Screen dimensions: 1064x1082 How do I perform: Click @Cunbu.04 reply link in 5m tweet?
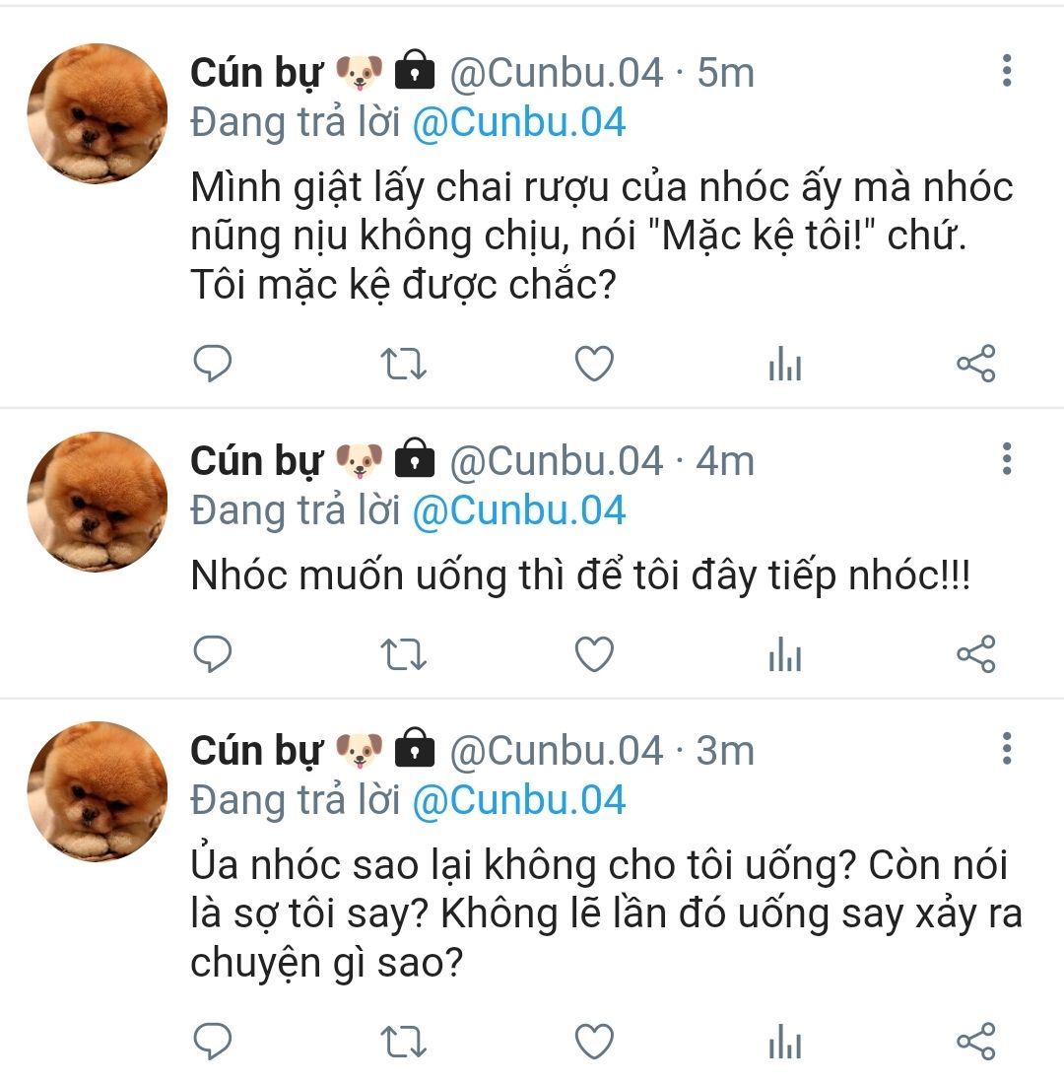pyautogui.click(x=518, y=123)
